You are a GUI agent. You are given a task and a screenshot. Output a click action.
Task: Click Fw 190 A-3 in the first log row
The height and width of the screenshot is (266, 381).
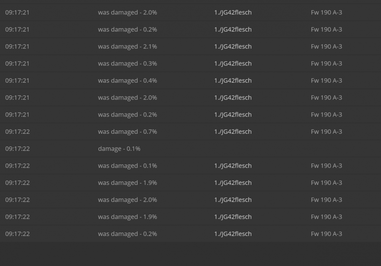point(326,13)
